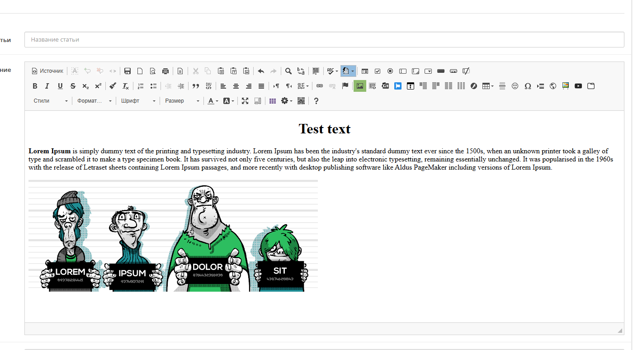Insert special character with Omega icon
The image size is (633, 350).
coord(528,86)
